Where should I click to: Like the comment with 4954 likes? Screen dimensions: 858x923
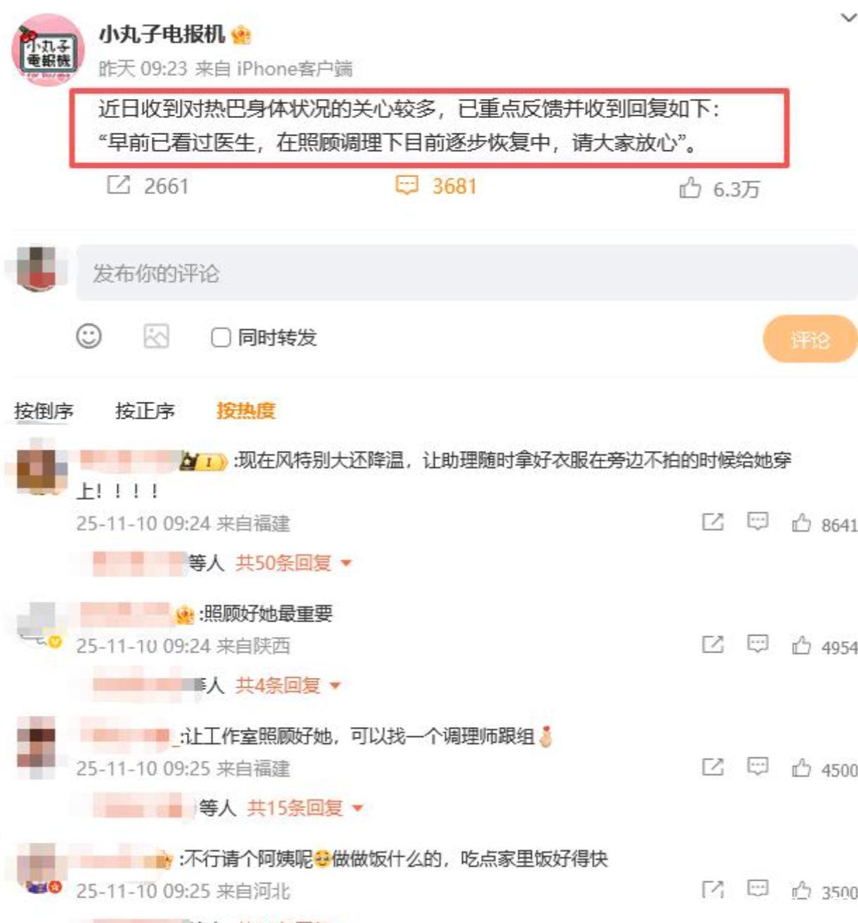pos(801,645)
